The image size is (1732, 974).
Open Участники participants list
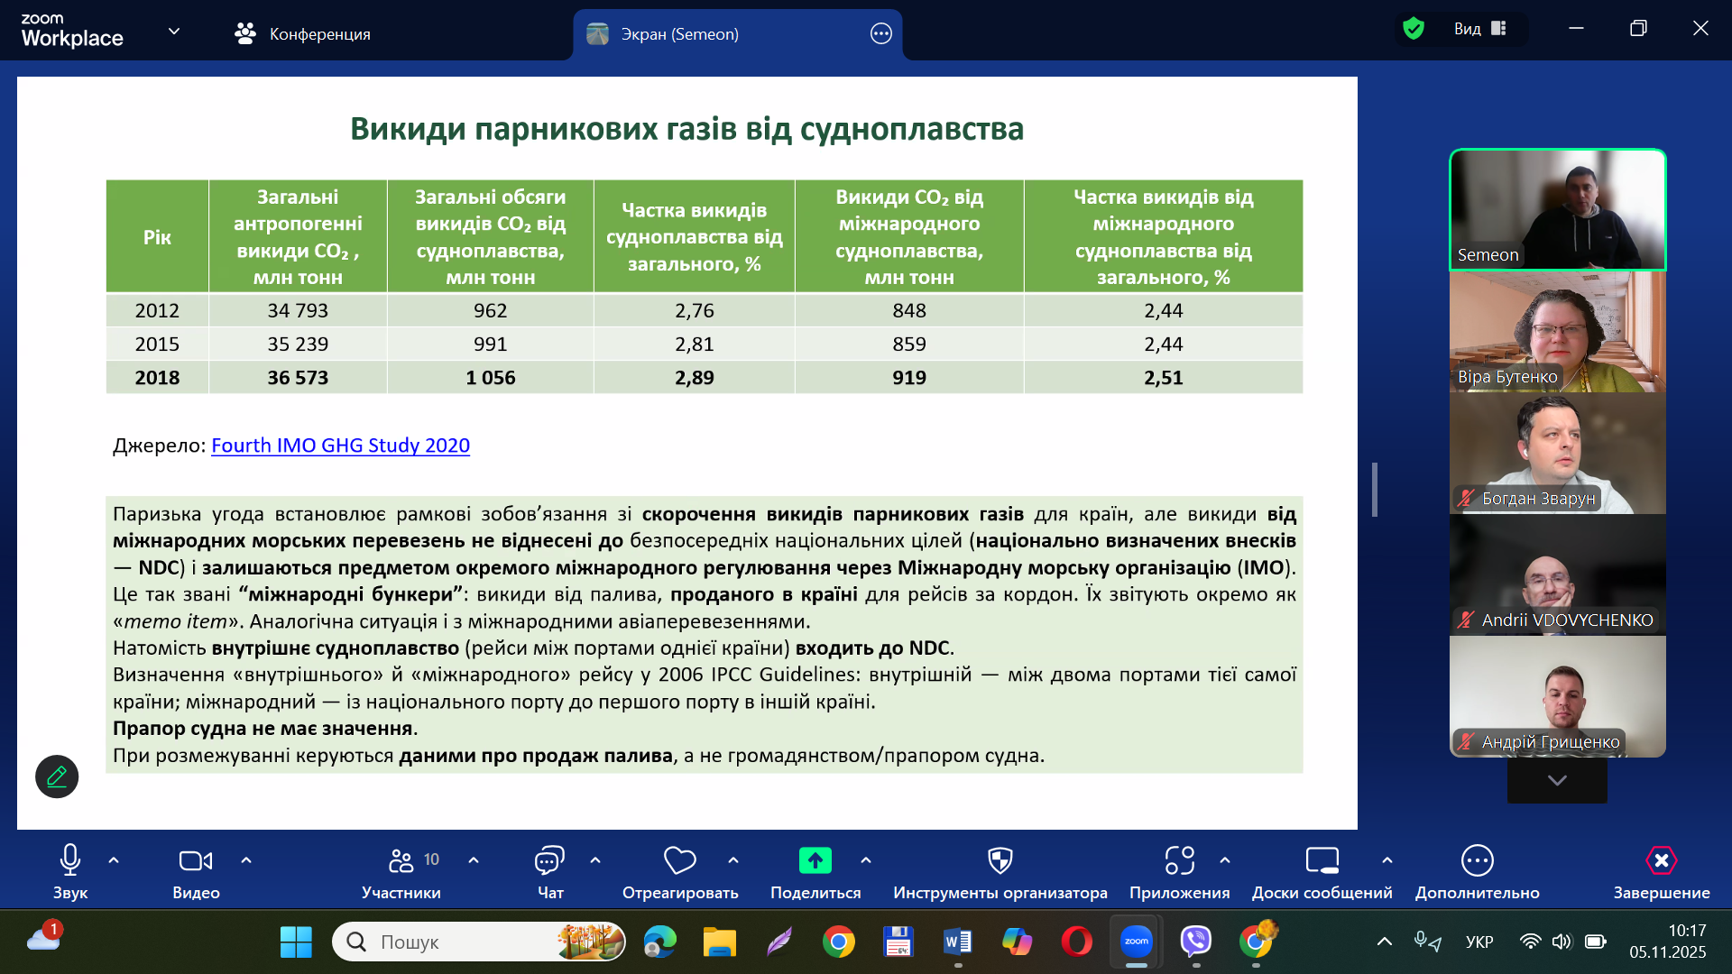coord(401,861)
